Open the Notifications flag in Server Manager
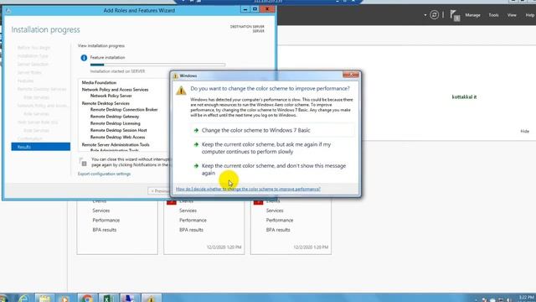Image resolution: width=536 pixels, height=302 pixels. click(455, 15)
